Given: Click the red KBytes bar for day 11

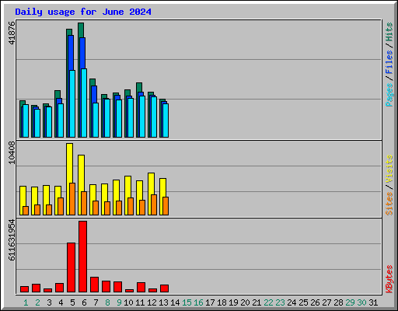Looking at the screenshot, I should (x=141, y=288).
